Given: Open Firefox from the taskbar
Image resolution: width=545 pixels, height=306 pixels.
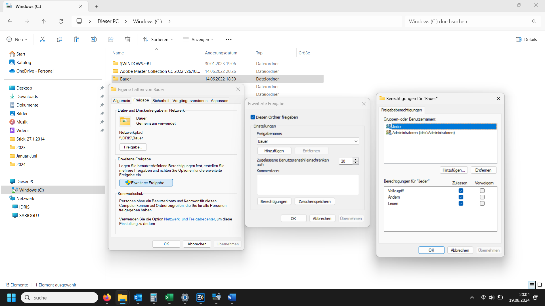Looking at the screenshot, I should pyautogui.click(x=107, y=297).
